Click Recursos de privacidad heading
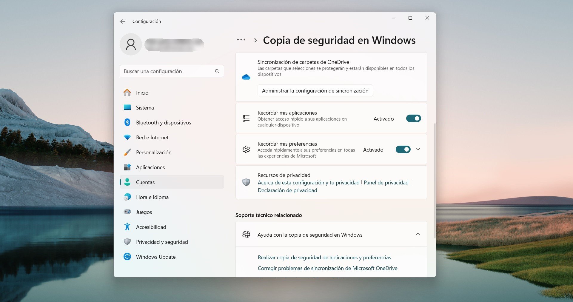Image resolution: width=573 pixels, height=302 pixels. tap(284, 175)
